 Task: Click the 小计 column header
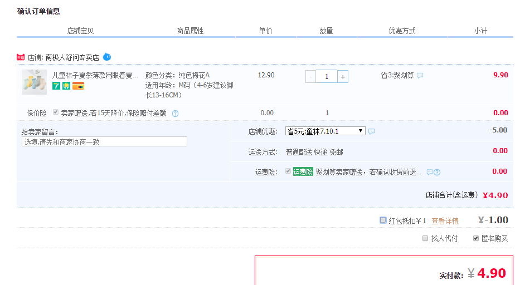click(x=480, y=31)
